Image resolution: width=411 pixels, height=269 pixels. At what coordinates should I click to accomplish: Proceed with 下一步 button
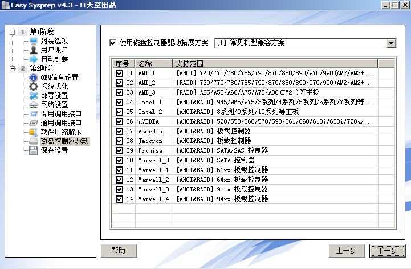coord(388,251)
